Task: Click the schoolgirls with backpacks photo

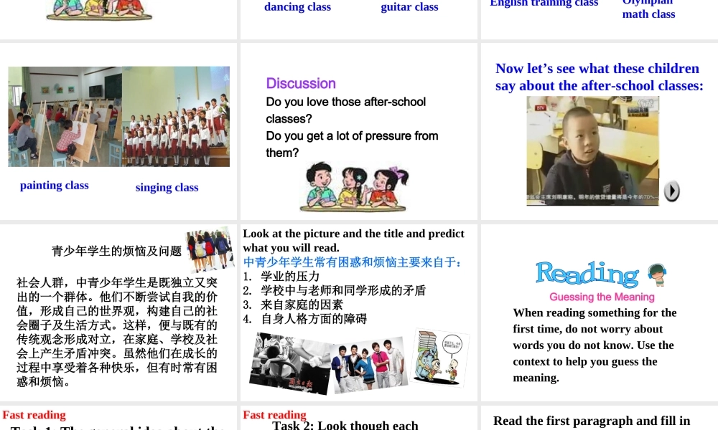Action: (x=210, y=249)
